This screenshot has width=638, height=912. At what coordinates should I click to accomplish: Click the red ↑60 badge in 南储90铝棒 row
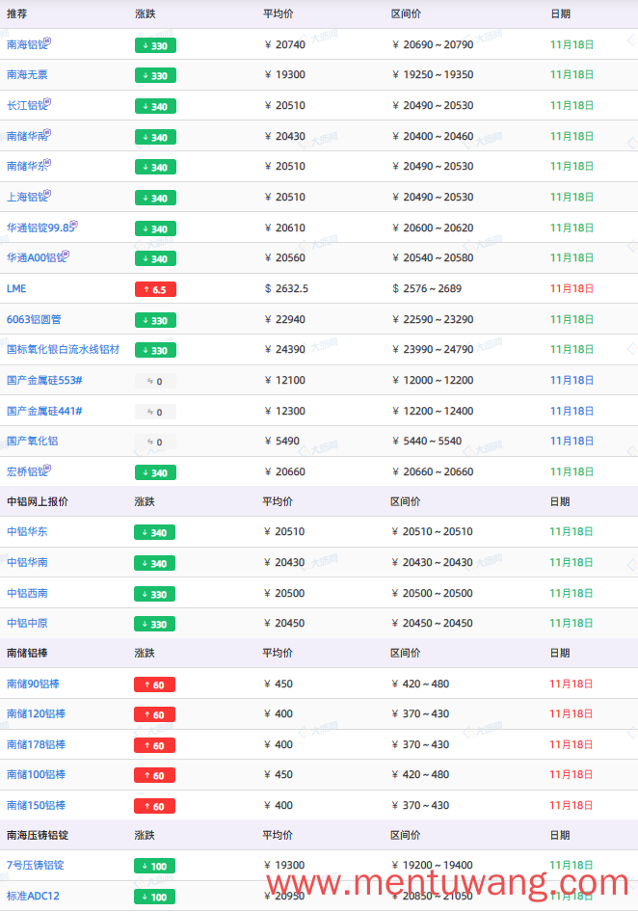(x=155, y=685)
